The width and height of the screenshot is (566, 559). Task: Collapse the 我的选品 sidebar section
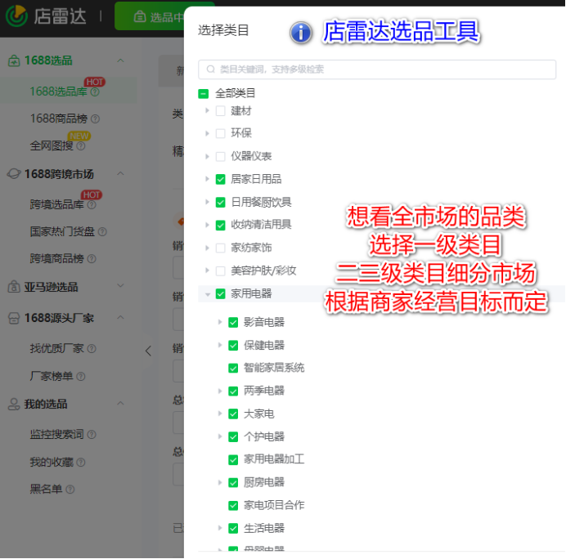click(120, 403)
